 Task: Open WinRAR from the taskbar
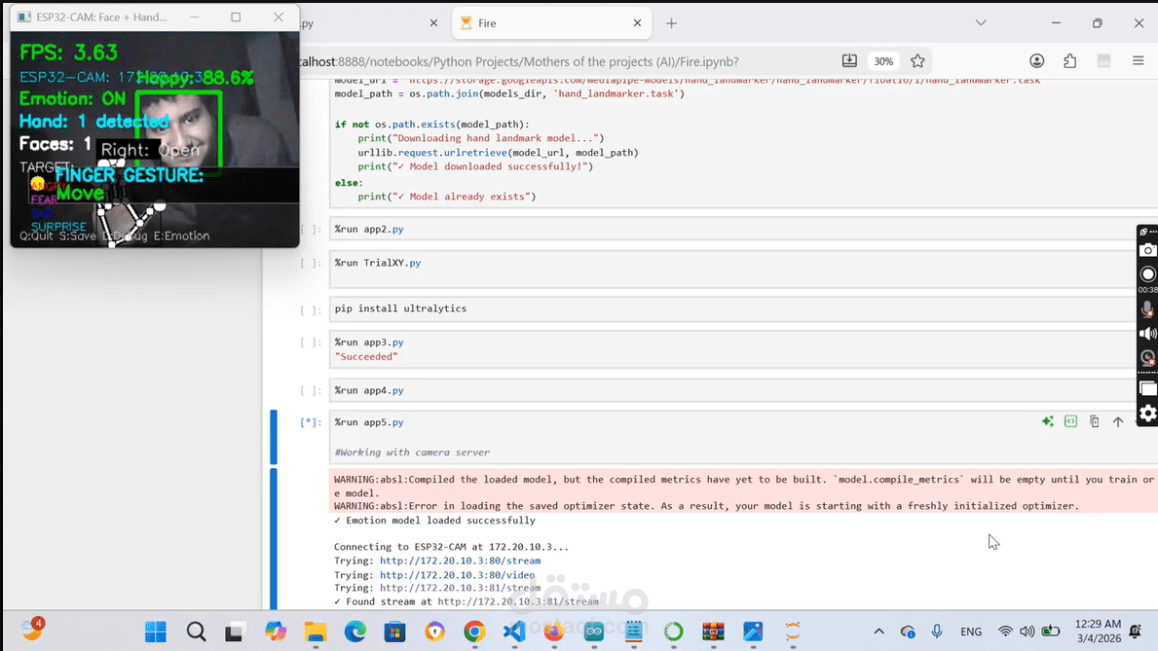[x=714, y=632]
